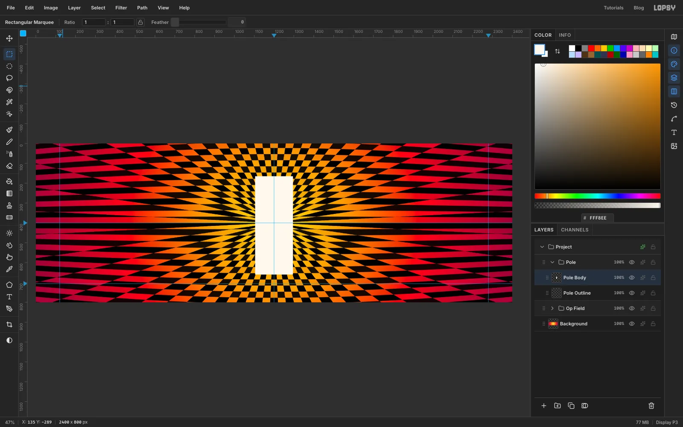Image resolution: width=683 pixels, height=427 pixels.
Task: Add a new layer with plus icon
Action: (x=544, y=406)
